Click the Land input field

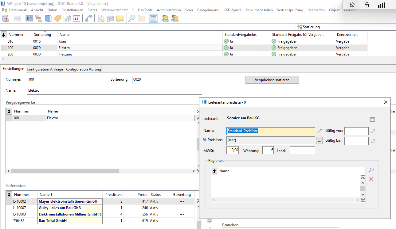(302, 150)
